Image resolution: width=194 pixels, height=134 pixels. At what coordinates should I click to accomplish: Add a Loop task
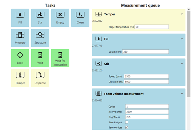(x=20, y=58)
